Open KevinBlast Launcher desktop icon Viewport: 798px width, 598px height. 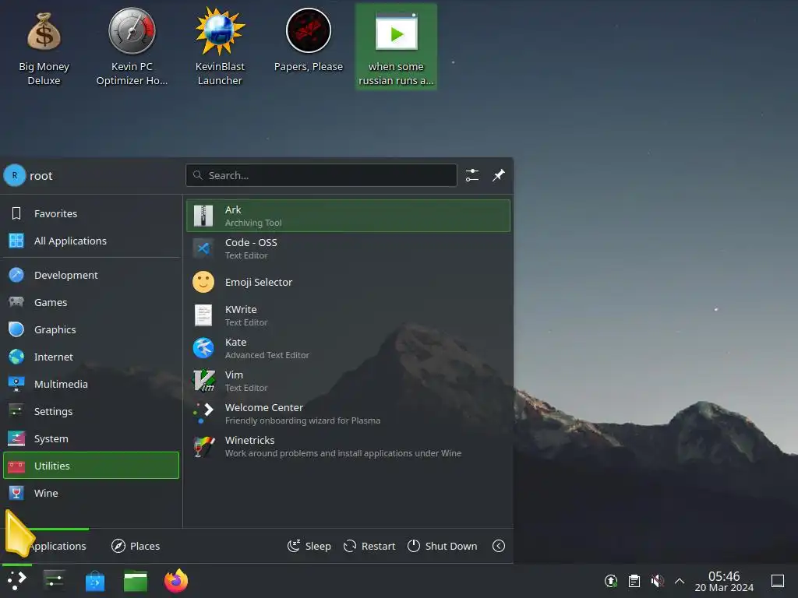tap(220, 47)
